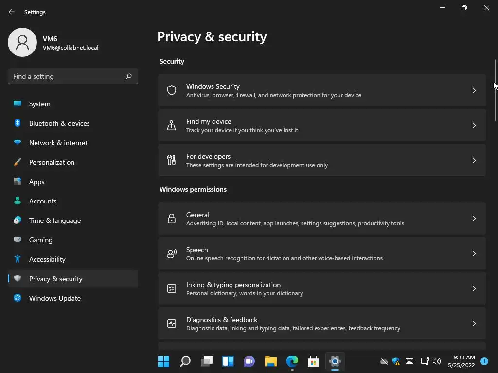Open Microsoft Store from the taskbar
Viewport: 498px width, 373px height.
pyautogui.click(x=314, y=361)
